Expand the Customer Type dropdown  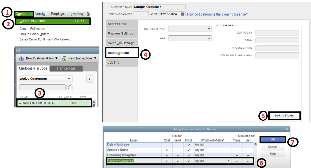pyautogui.click(x=209, y=29)
